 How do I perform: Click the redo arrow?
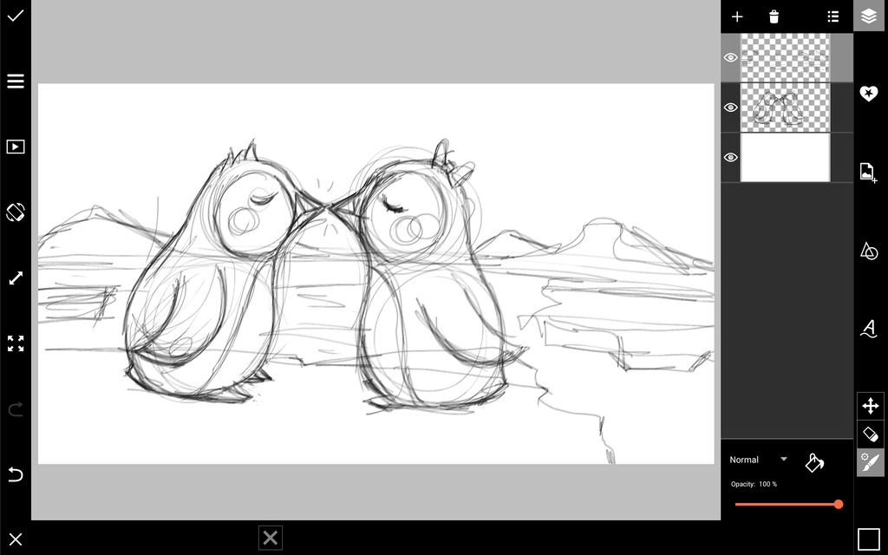tap(16, 408)
